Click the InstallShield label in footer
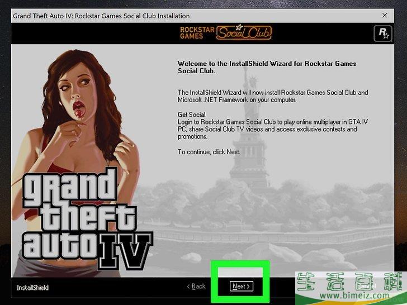Screen dimensions: 407x305 (32, 288)
